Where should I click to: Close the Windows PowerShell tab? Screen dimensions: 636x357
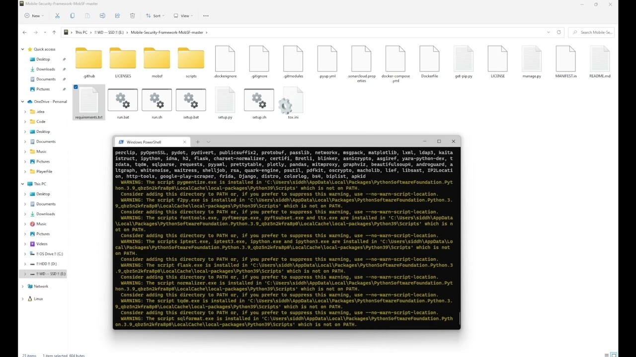184,142
